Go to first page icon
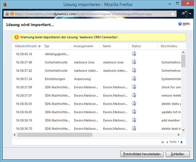Screen dimensions: 196x162 (163, 142)
